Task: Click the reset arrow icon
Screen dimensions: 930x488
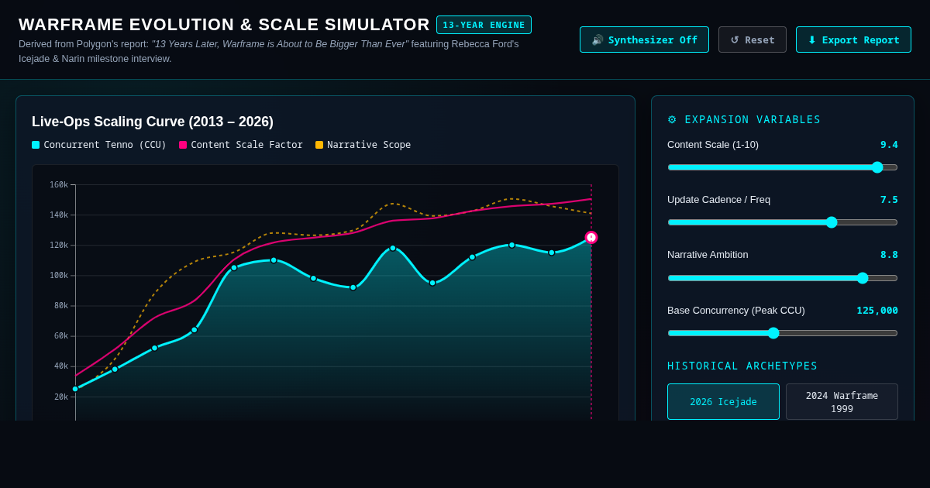Action: [735, 40]
